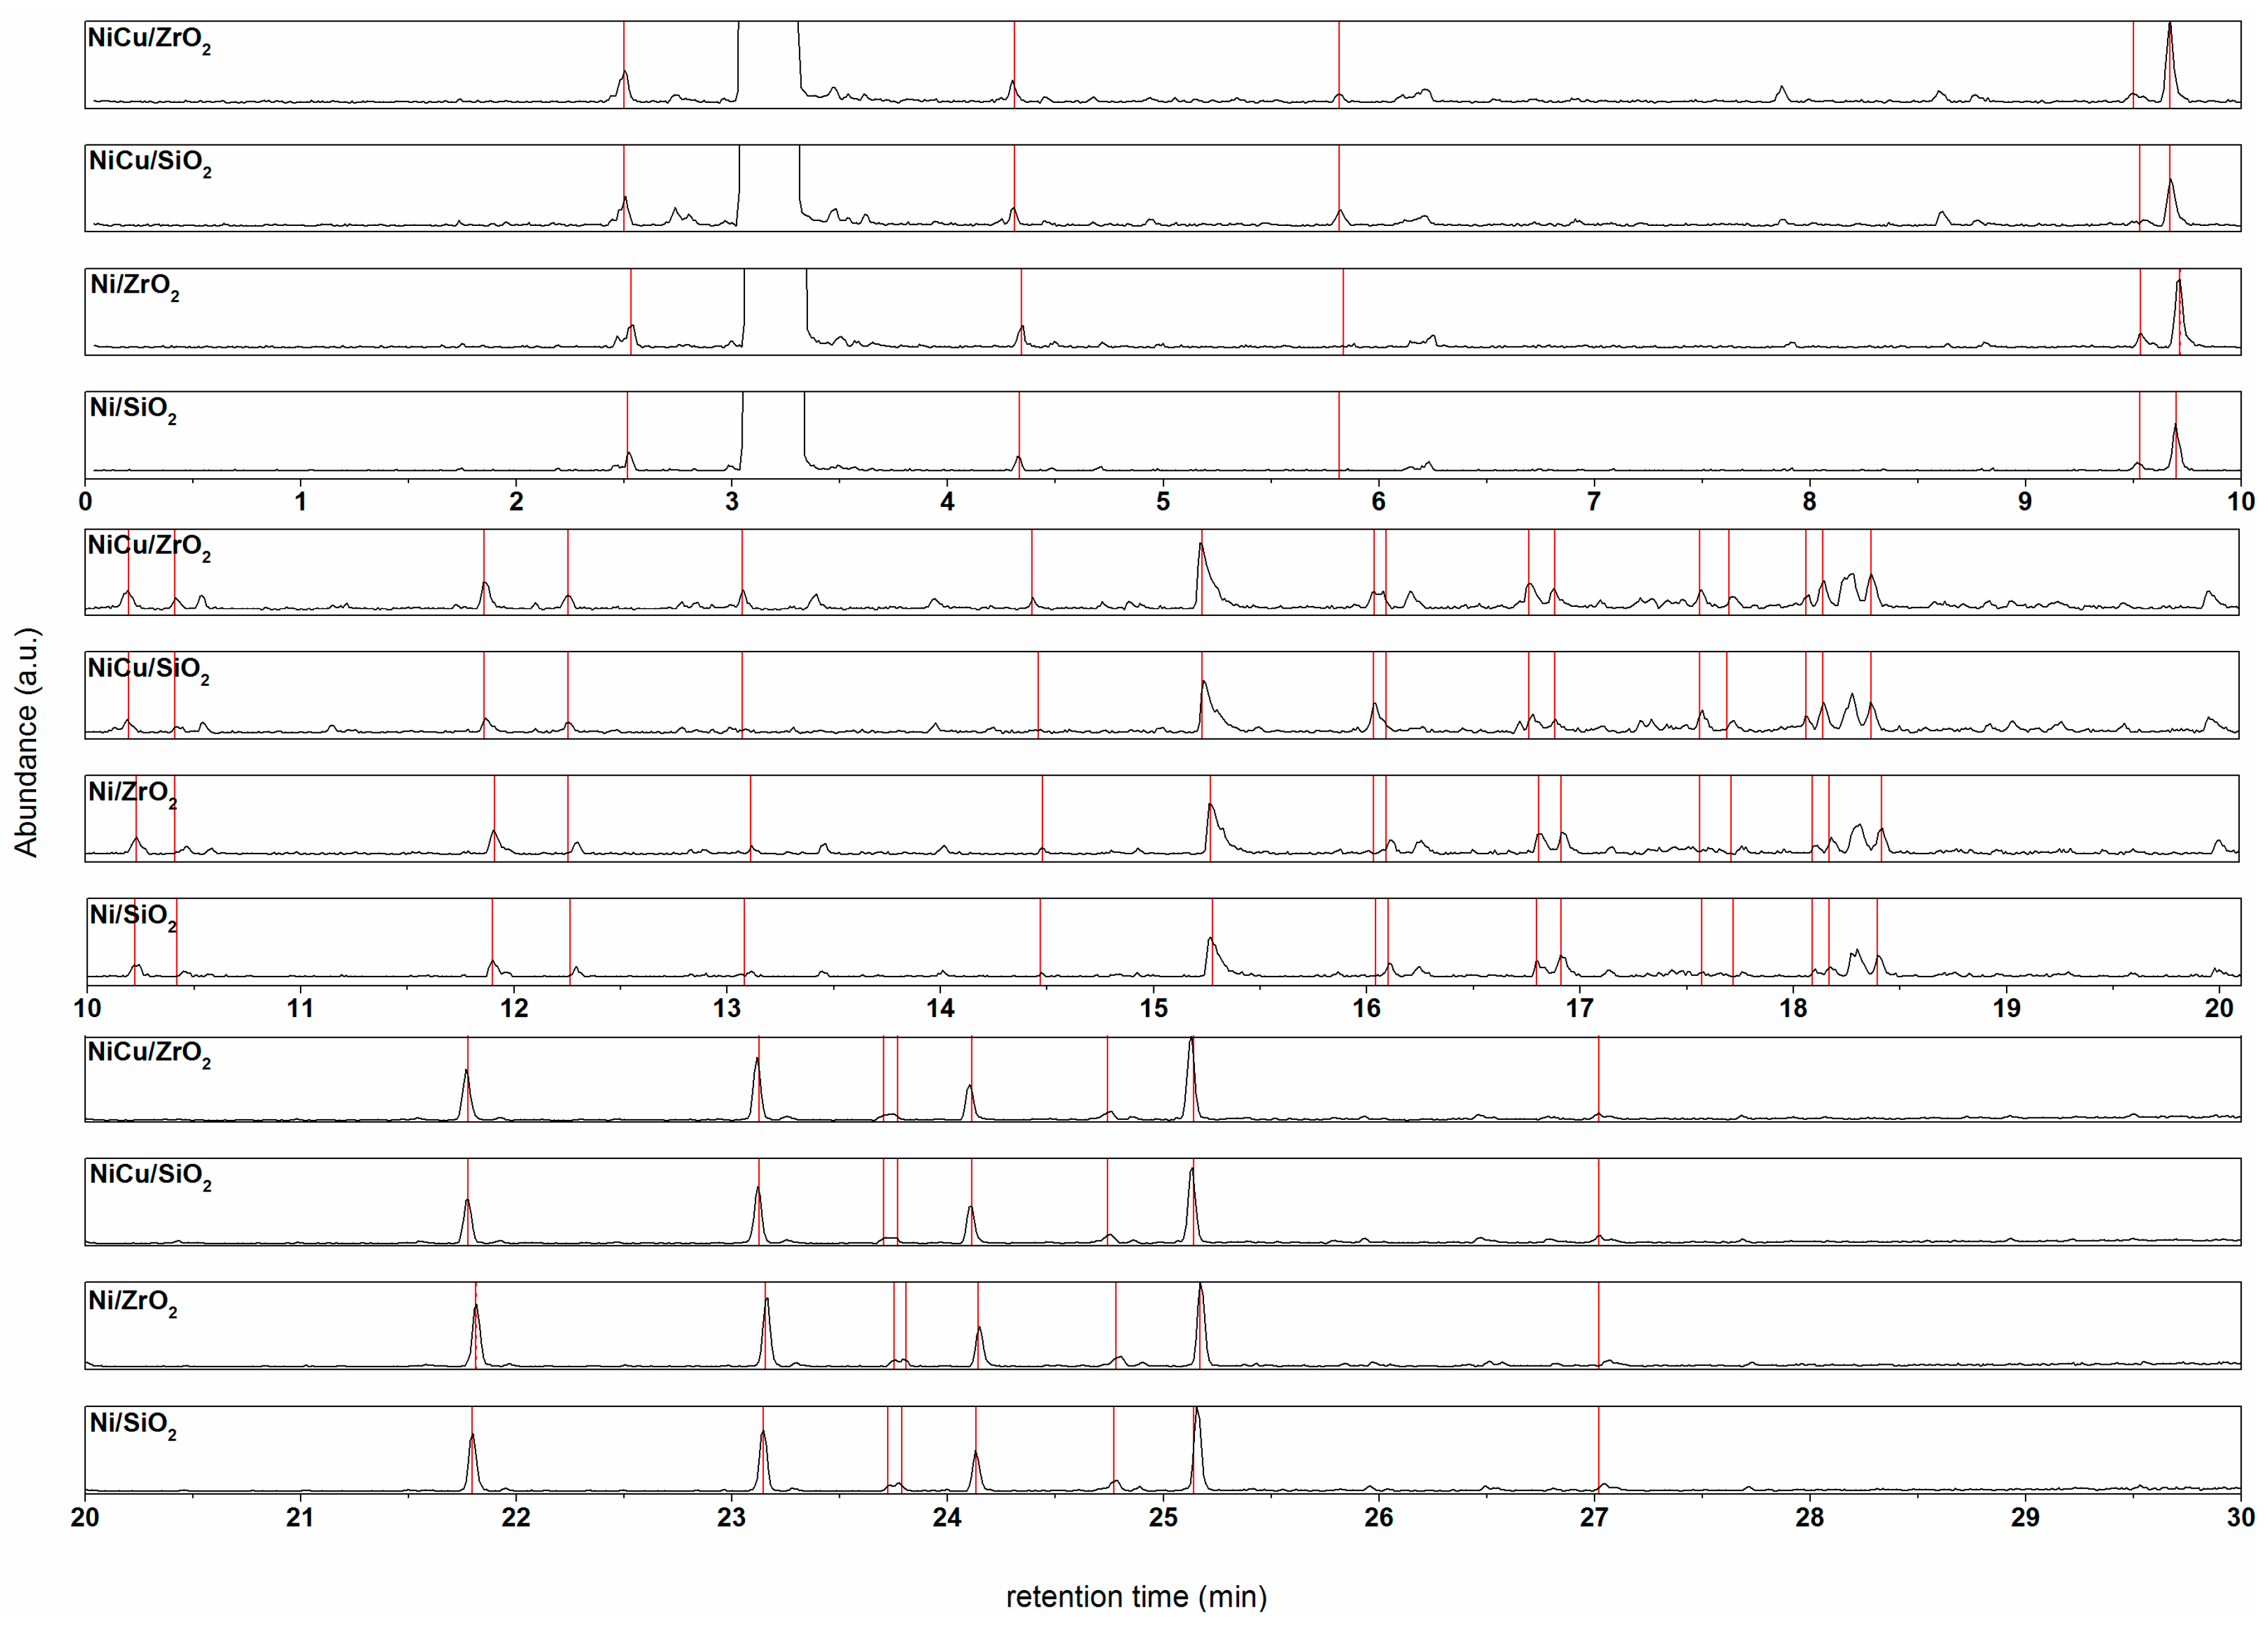The image size is (2268, 1625).
Task: Select the 'Ni/ZrO2' label in the 10–20 min panel
Action: point(132,793)
